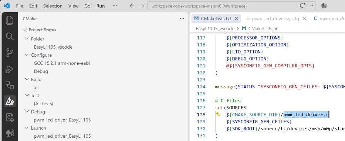345x141 pixels.
Task: Select the CMake Tools activity bar icon
Action: tap(10, 101)
